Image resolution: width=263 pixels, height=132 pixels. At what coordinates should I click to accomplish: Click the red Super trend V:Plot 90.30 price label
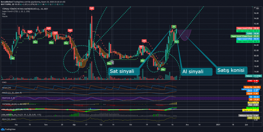click(244, 28)
